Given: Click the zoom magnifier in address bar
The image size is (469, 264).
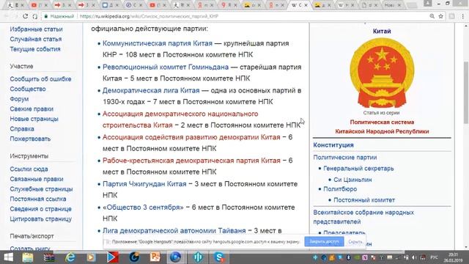Looking at the screenshot, I should [x=432, y=16].
